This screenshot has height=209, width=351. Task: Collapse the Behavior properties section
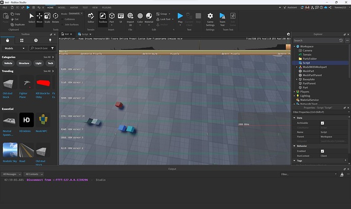pyautogui.click(x=295, y=146)
